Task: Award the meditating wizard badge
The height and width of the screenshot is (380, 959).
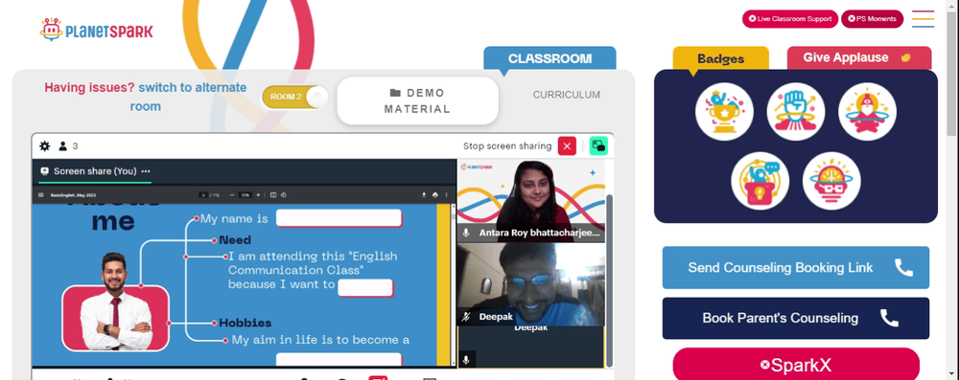Action: point(867,112)
